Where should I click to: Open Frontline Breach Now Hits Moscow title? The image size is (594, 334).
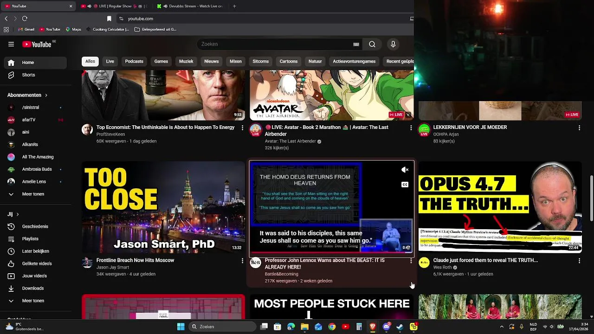135,260
